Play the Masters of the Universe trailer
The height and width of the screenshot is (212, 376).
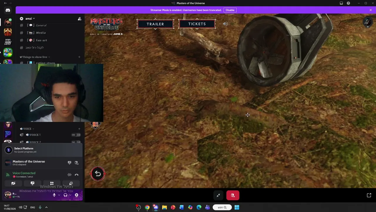[155, 24]
